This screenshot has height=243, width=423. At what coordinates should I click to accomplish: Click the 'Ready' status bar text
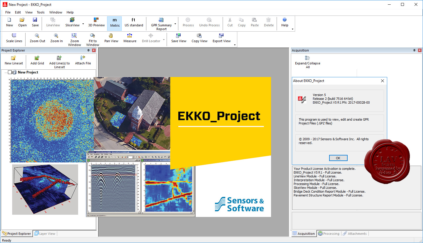(x=6, y=240)
